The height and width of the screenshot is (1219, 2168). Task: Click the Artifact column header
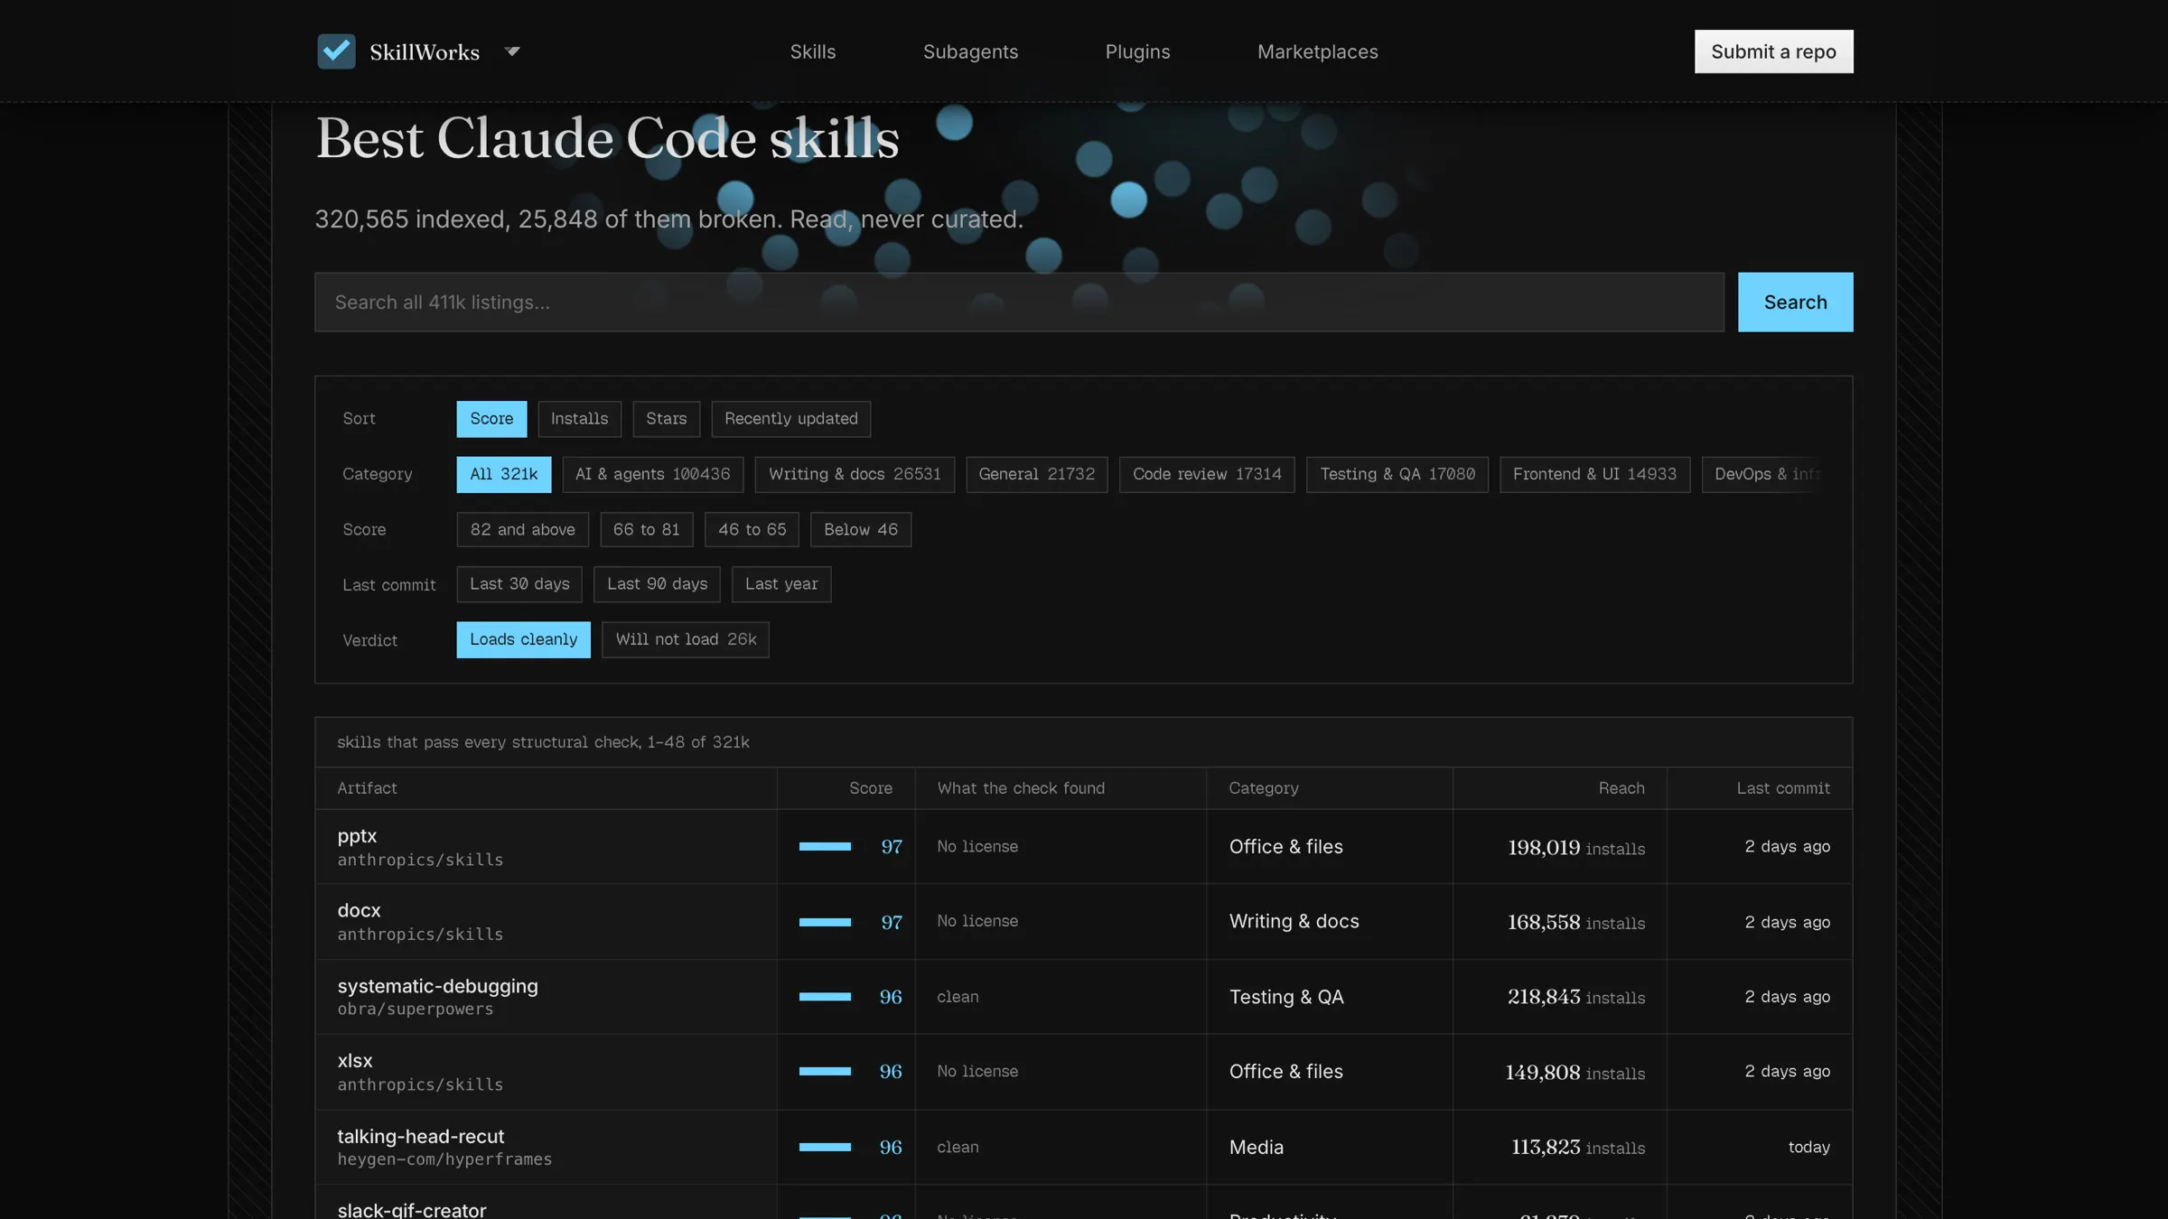pyautogui.click(x=367, y=788)
